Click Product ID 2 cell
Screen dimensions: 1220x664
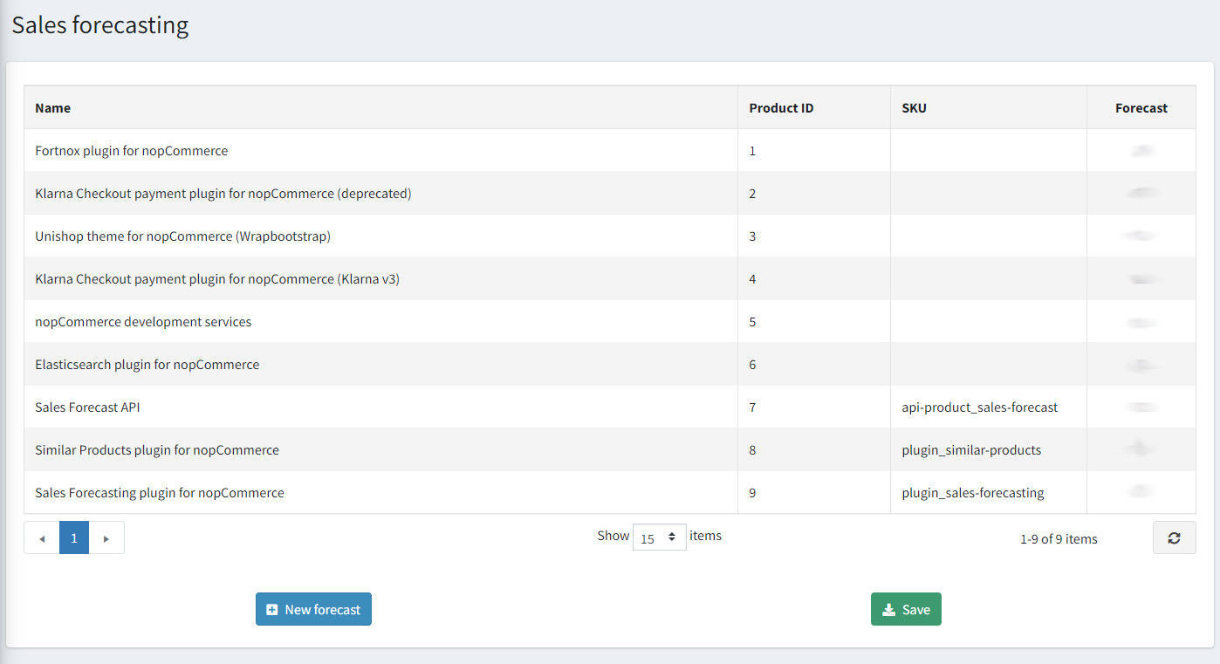(x=814, y=194)
